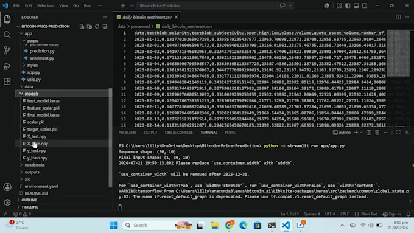Open best_model.keras file

(x=43, y=101)
